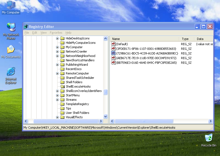Minimize the Registry Editor window
Viewport: 220px width, 156px height.
point(197,26)
